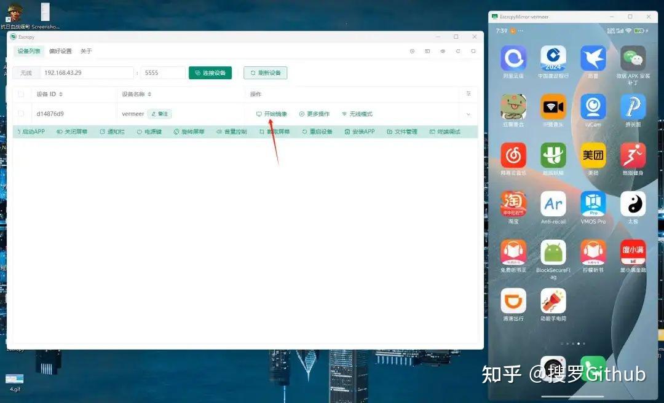Click the 连接设备 connect device button
The image size is (664, 403).
(211, 72)
